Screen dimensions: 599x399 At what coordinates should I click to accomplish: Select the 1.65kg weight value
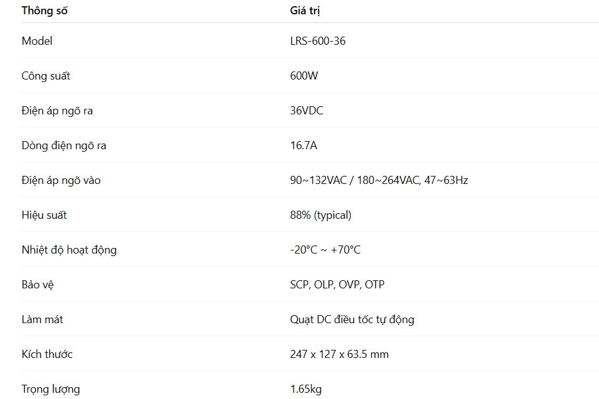[305, 389]
